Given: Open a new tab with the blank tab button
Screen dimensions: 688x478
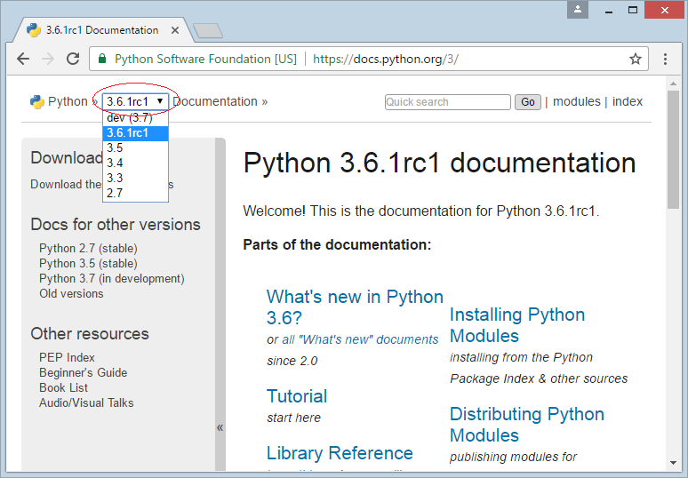Looking at the screenshot, I should point(208,31).
